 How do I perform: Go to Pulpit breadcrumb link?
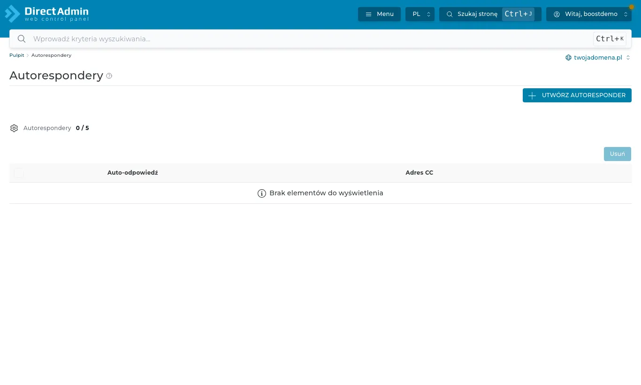(17, 55)
